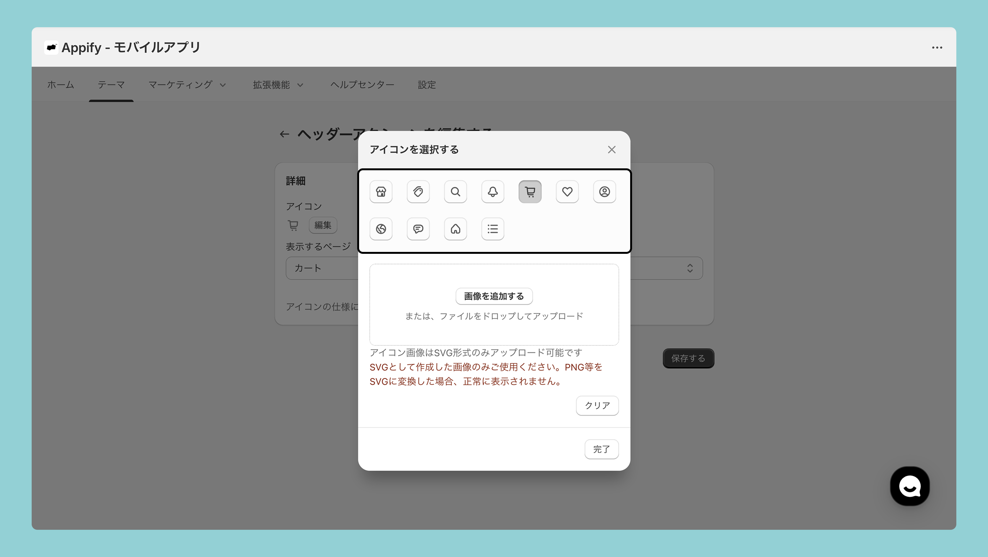988x557 pixels.
Task: Pick the bulleted list icon
Action: pos(492,229)
